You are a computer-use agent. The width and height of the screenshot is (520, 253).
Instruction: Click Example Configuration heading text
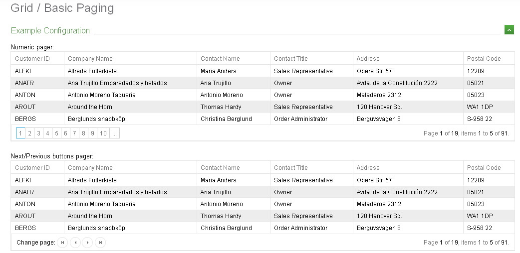pyautogui.click(x=50, y=30)
